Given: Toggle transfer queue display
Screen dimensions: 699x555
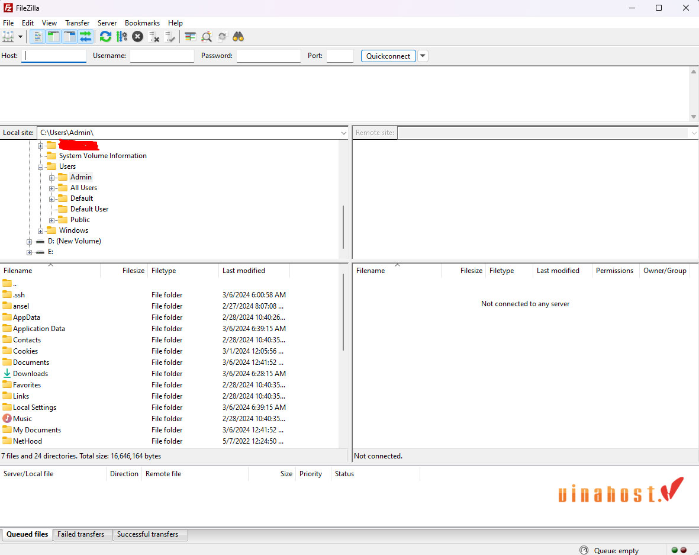Looking at the screenshot, I should (85, 37).
